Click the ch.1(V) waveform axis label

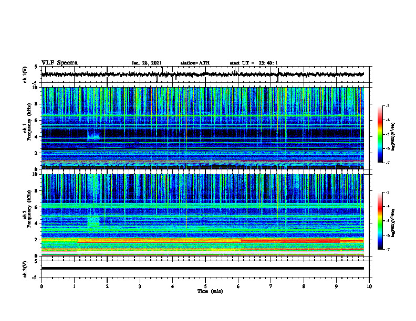(25, 74)
